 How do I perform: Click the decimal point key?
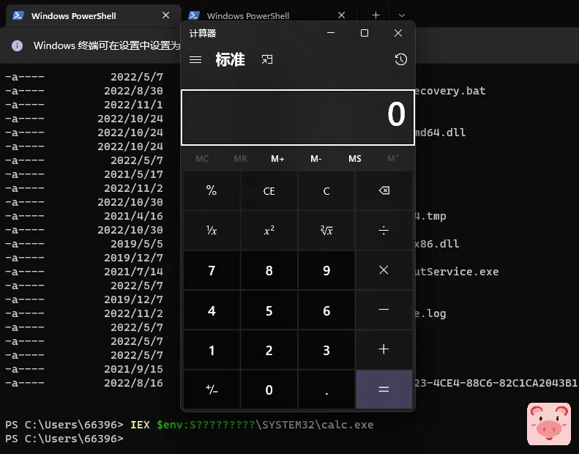point(326,390)
